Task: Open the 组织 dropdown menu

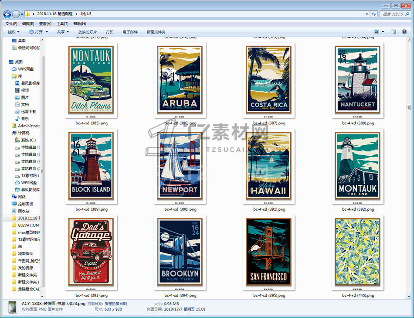Action: pyautogui.click(x=14, y=32)
